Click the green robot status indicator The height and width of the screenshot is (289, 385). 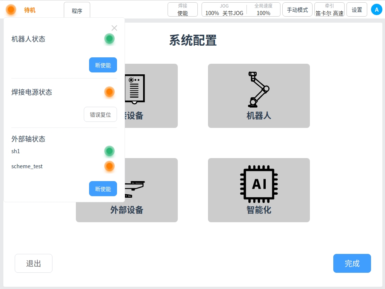(x=109, y=39)
